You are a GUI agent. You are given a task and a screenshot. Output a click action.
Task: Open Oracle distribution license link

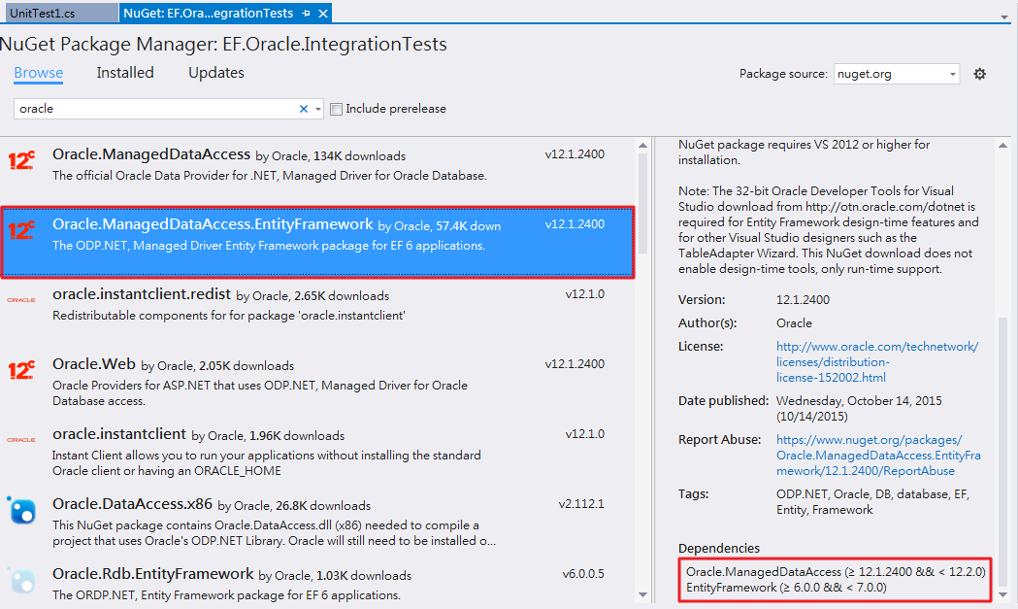pyautogui.click(x=876, y=362)
